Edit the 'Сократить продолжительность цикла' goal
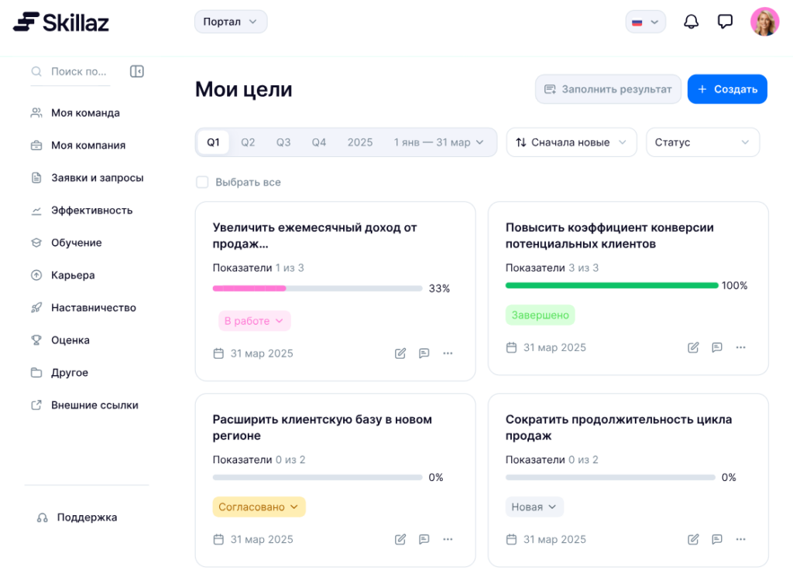The height and width of the screenshot is (577, 793). coord(693,539)
